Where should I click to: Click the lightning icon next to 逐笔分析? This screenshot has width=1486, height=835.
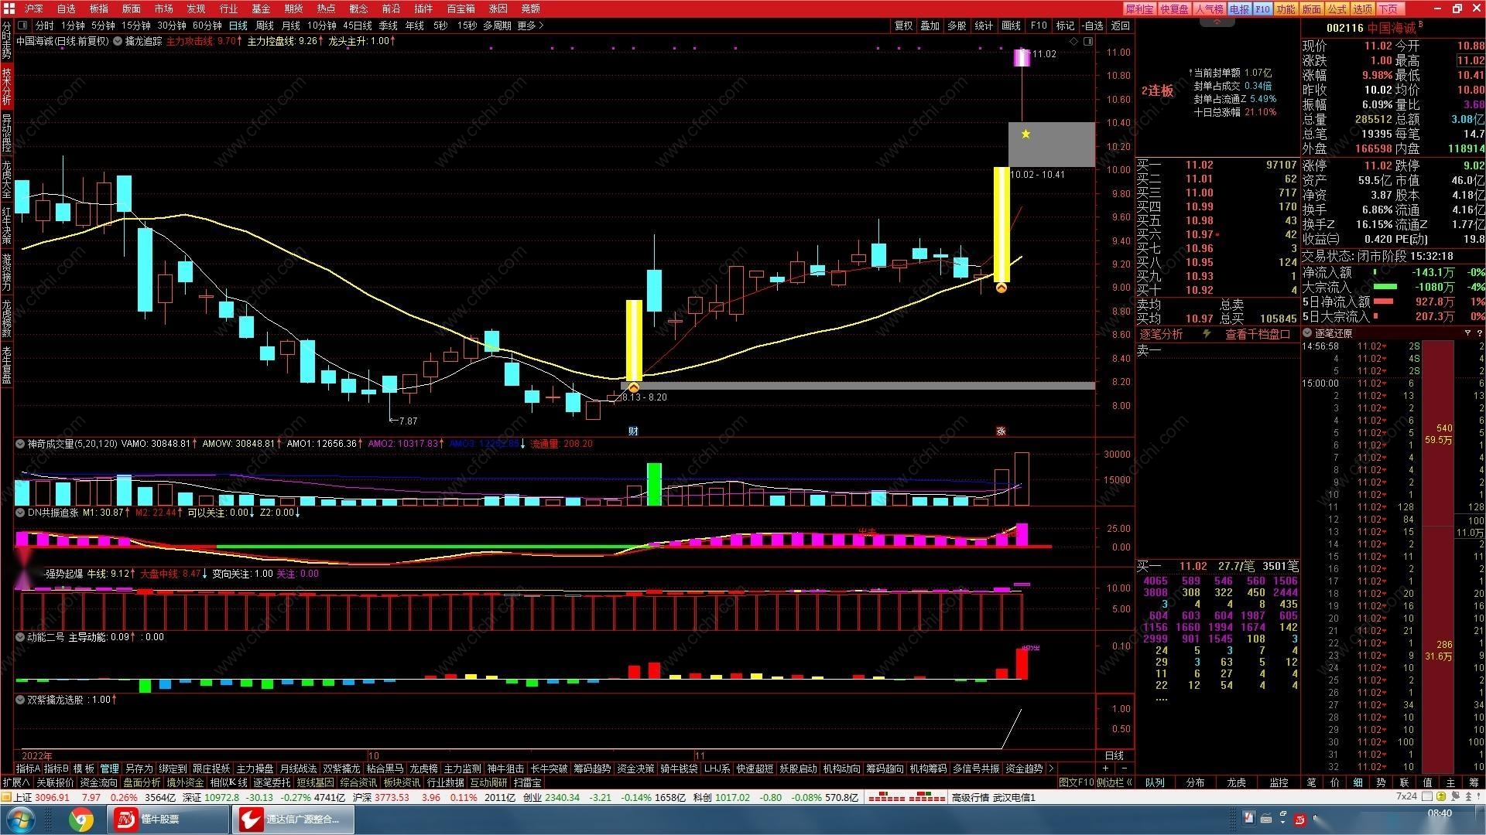click(1206, 334)
